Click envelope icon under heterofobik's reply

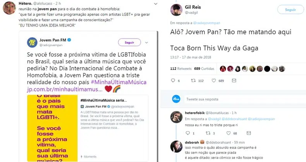pos(249,133)
